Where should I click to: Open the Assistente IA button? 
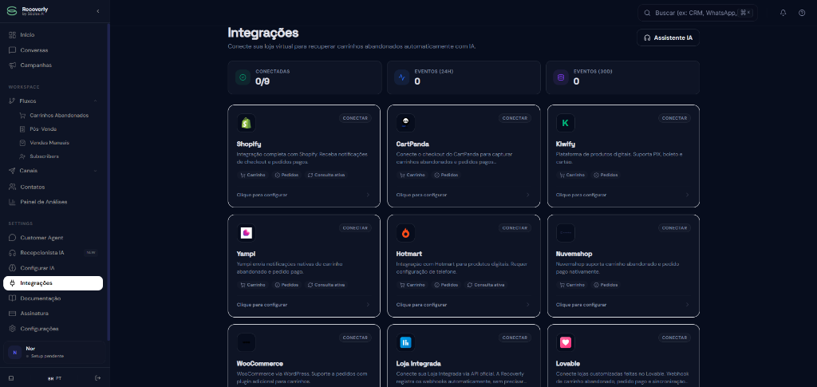point(668,38)
